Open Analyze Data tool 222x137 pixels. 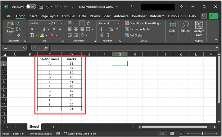199,29
